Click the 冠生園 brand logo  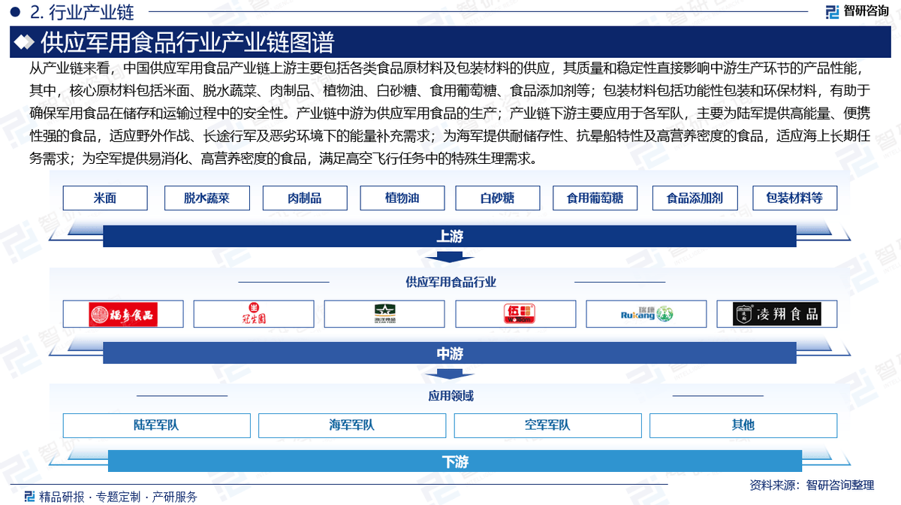(x=254, y=314)
